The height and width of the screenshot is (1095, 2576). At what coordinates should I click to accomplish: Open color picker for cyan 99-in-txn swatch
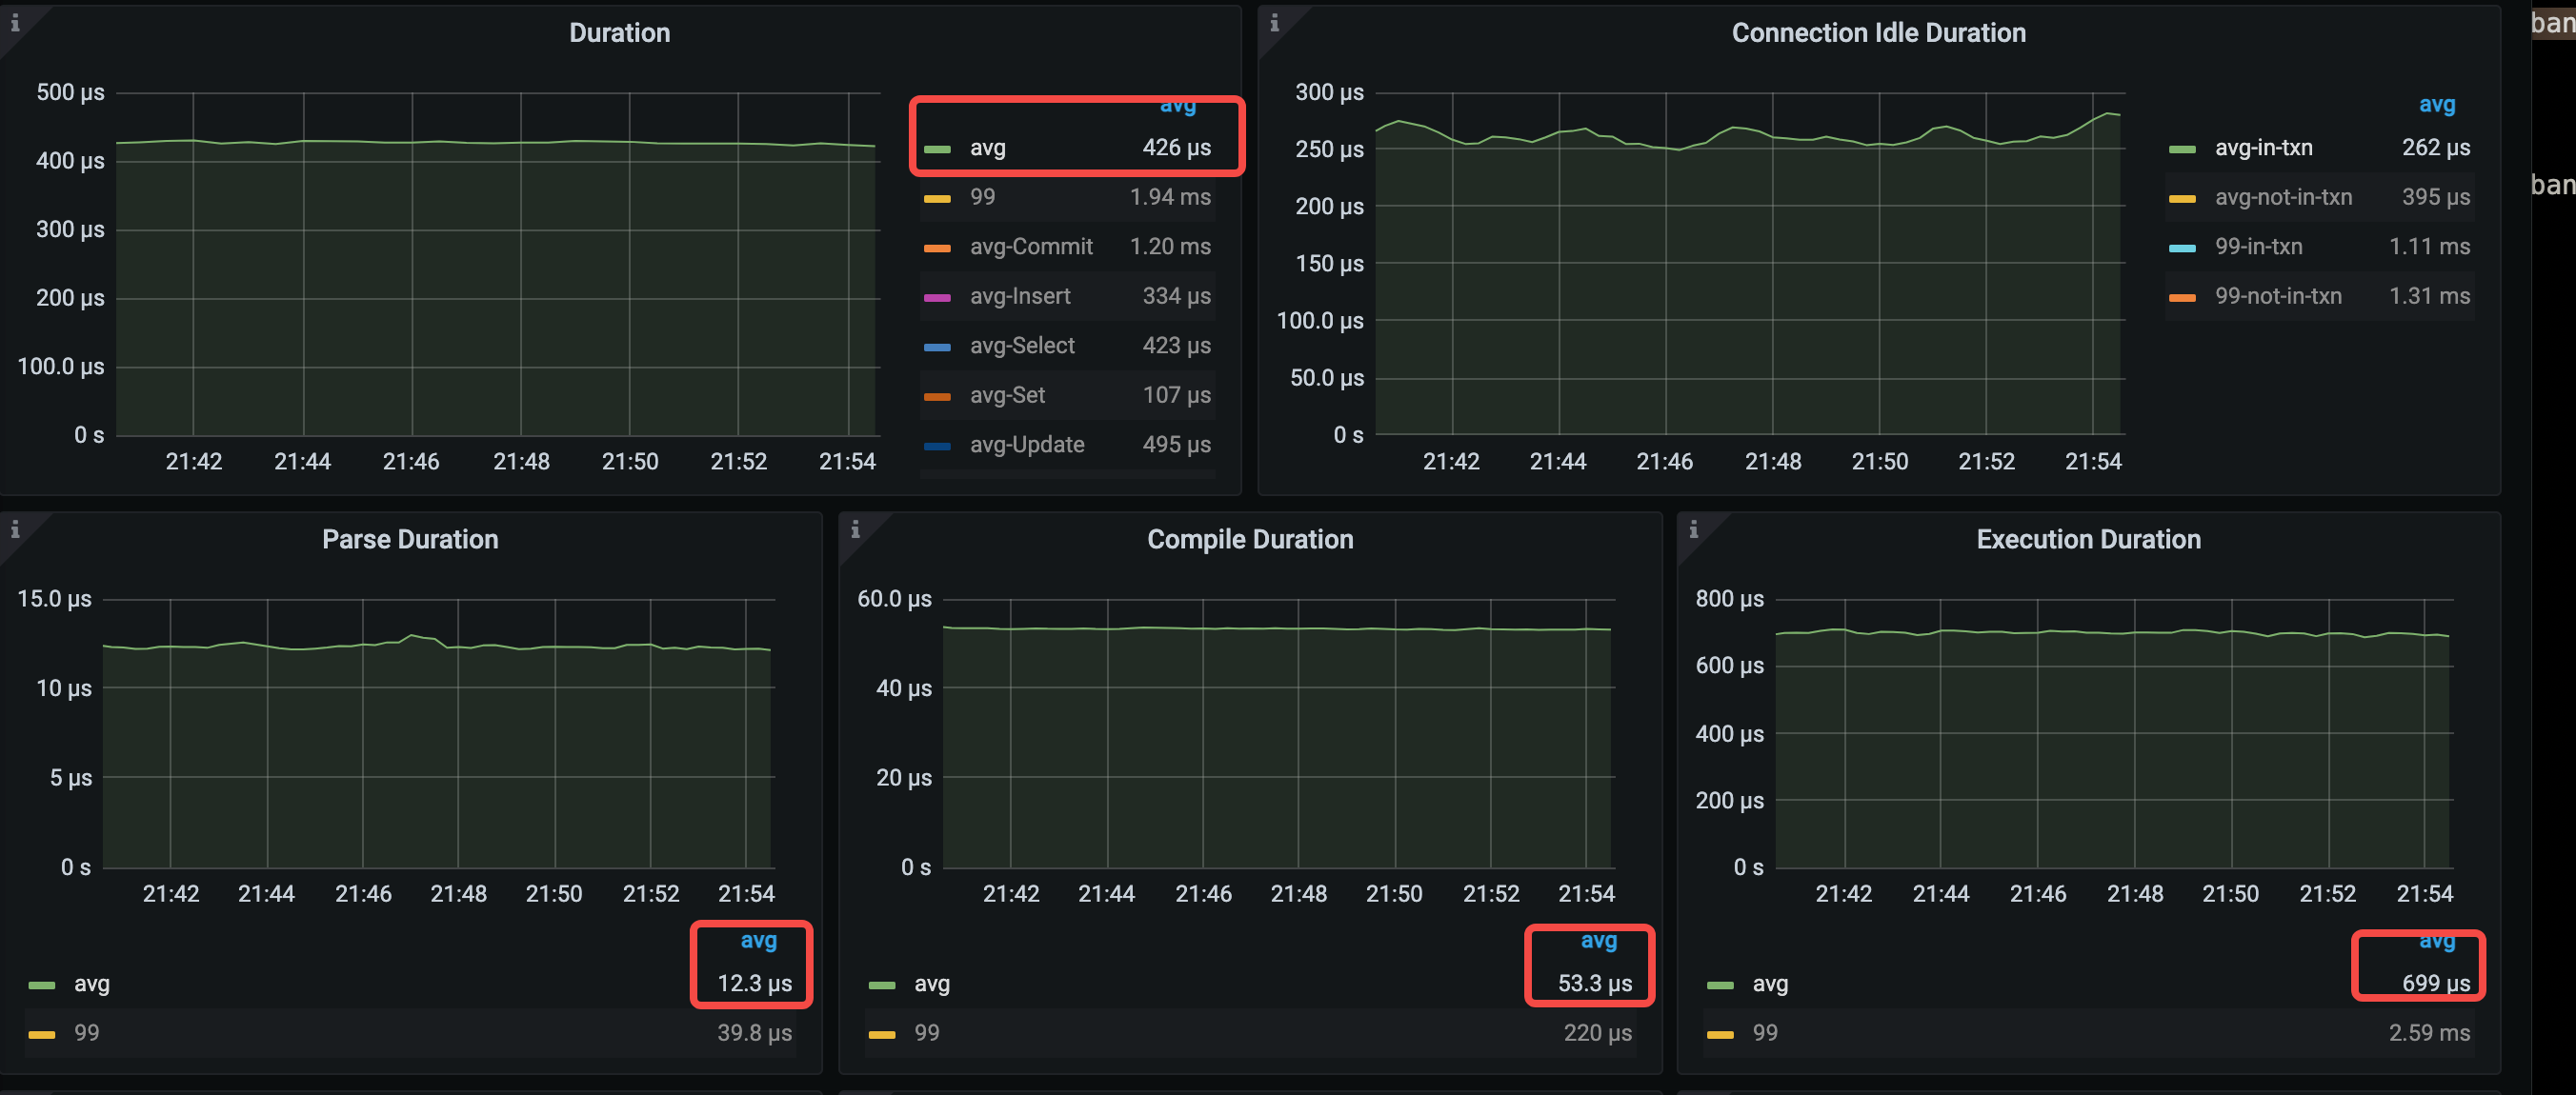[x=2182, y=248]
